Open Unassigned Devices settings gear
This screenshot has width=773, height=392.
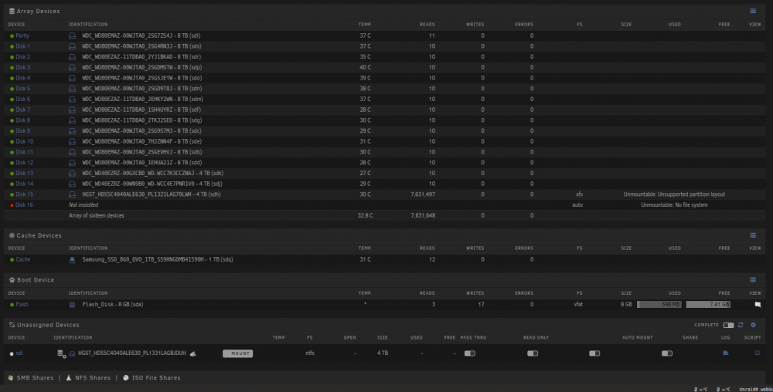coord(753,325)
